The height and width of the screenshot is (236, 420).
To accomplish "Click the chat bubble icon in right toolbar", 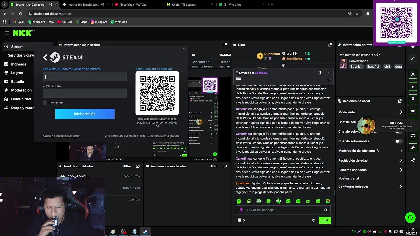I will pos(413,111).
